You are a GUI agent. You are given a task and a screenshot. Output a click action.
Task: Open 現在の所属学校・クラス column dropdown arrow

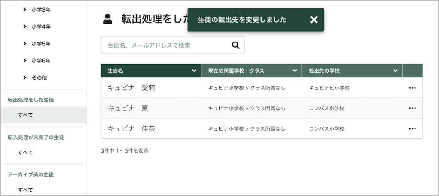[295, 71]
